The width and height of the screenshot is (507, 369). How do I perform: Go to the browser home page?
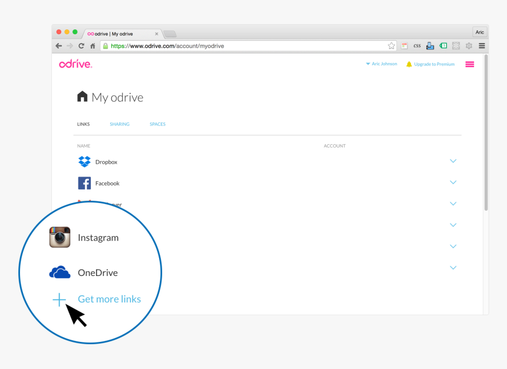93,46
